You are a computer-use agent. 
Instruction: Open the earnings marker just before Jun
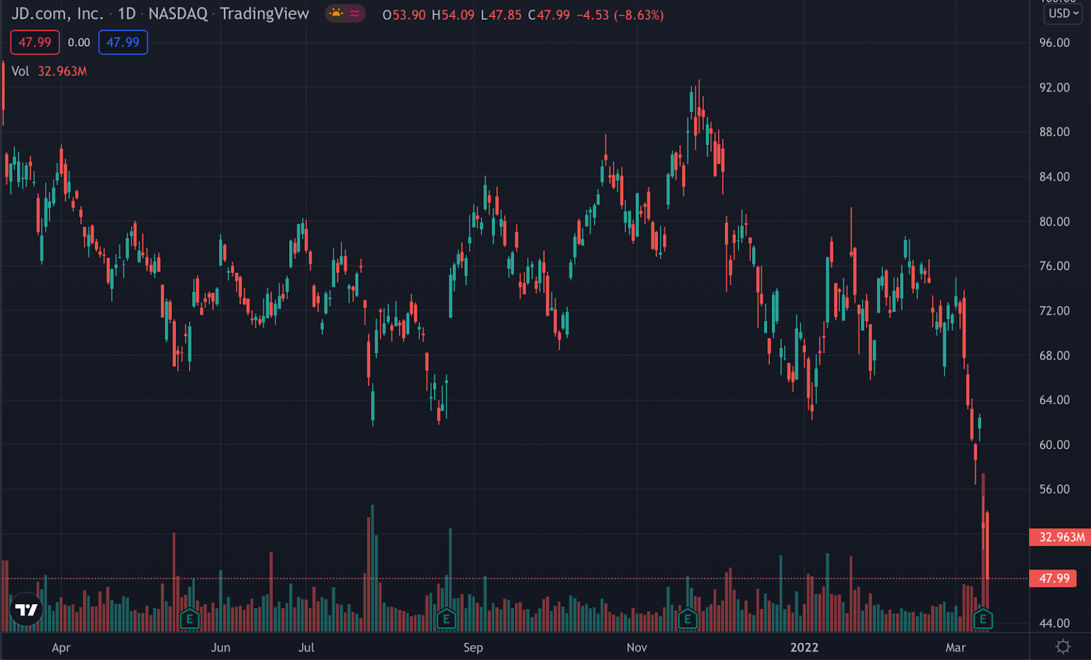[x=189, y=619]
